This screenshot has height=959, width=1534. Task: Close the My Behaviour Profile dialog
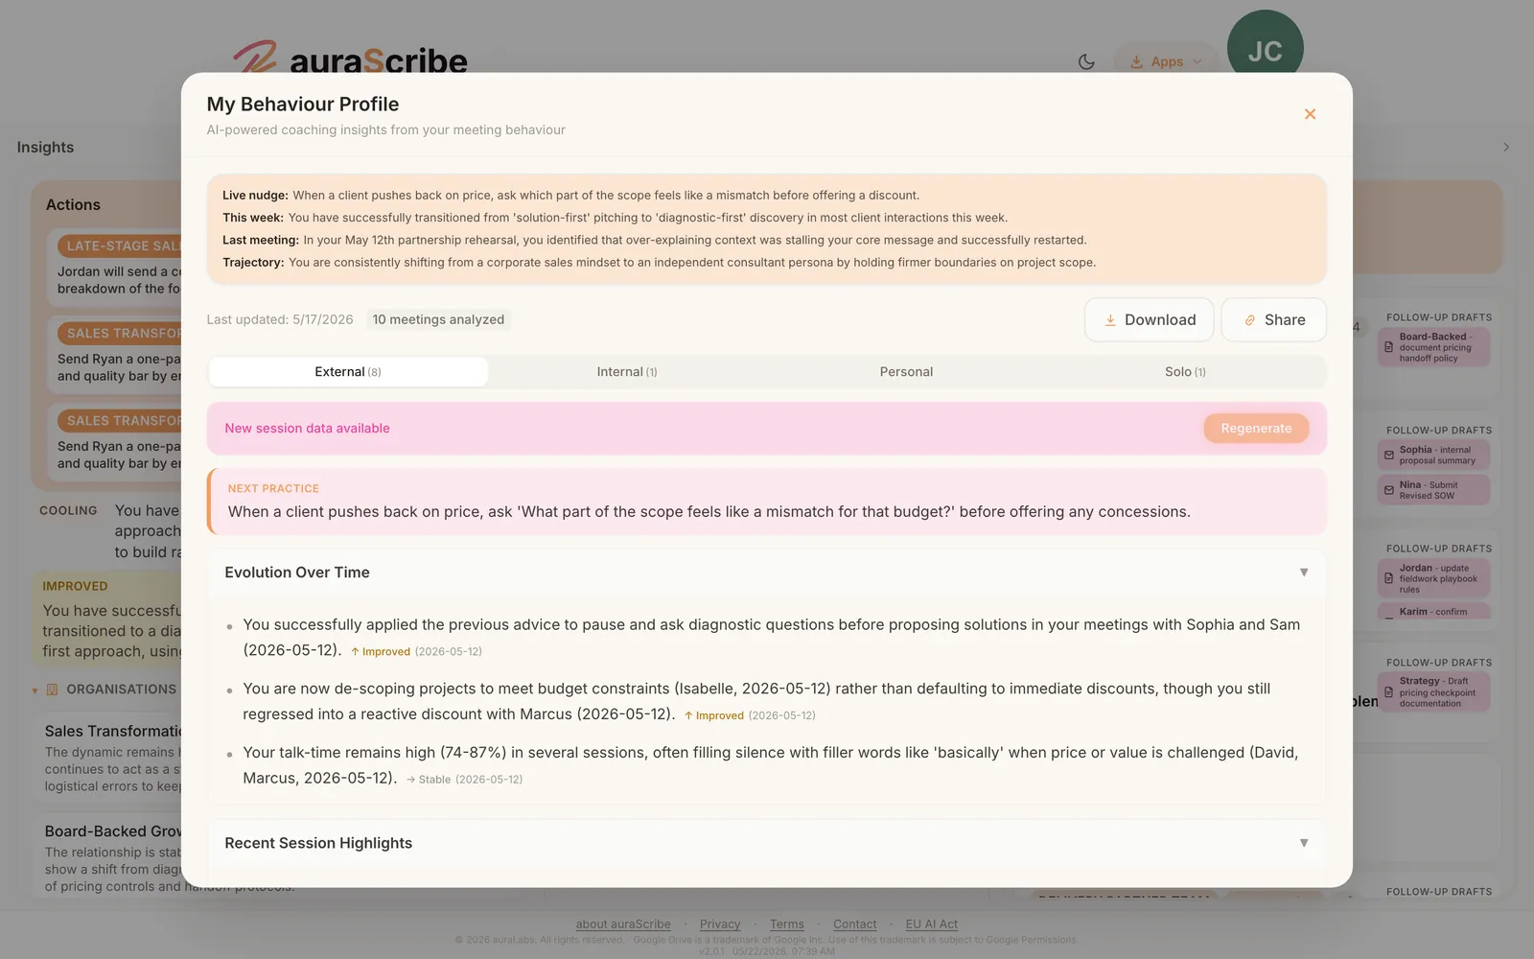pos(1310,114)
